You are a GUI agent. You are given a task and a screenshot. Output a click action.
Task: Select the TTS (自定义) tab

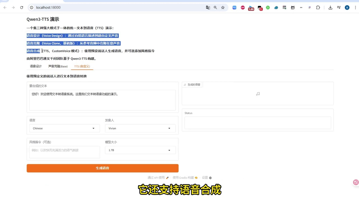click(x=82, y=66)
